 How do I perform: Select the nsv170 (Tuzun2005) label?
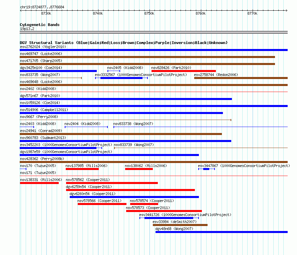coord(38,166)
